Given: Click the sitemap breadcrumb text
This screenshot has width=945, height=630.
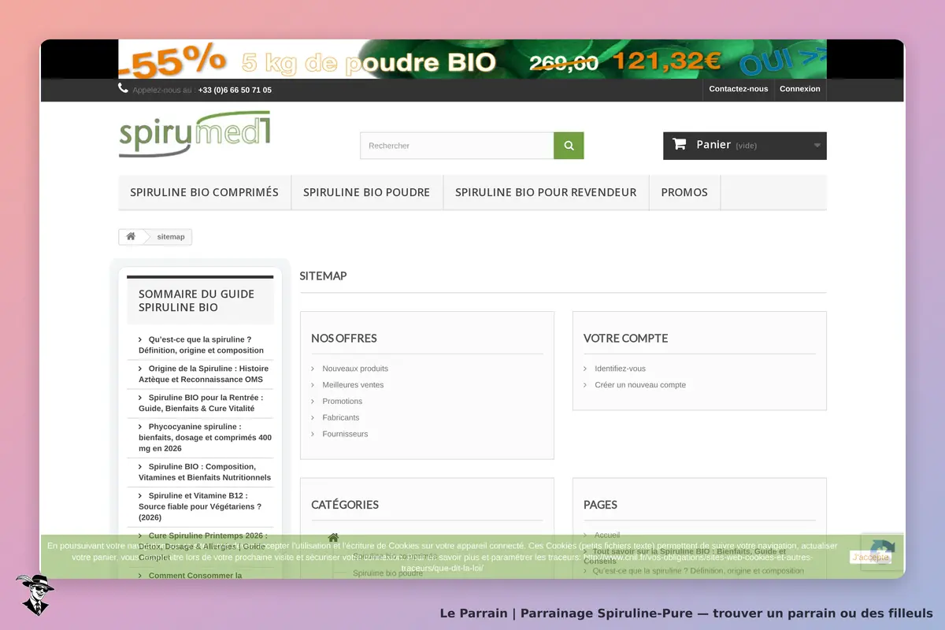Looking at the screenshot, I should coord(171,237).
